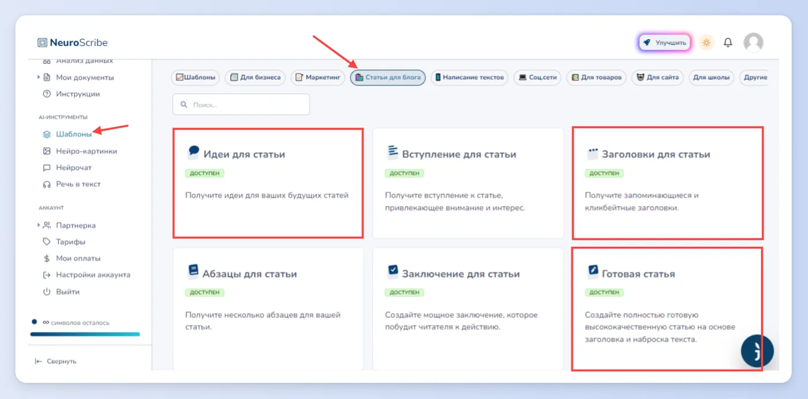The width and height of the screenshot is (808, 399).
Task: Open the user avatar profile menu
Action: click(x=753, y=42)
